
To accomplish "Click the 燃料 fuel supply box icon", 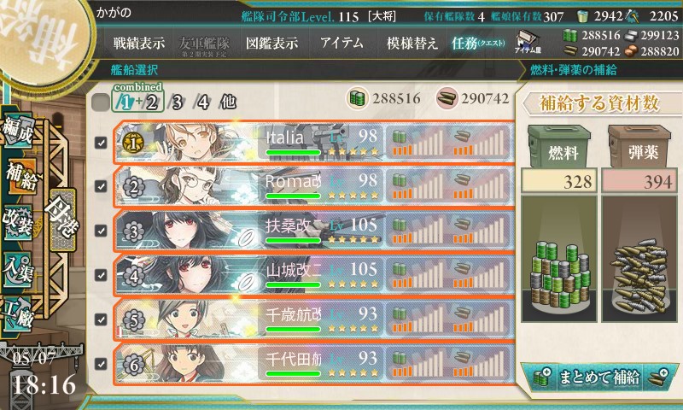I will pos(559,146).
